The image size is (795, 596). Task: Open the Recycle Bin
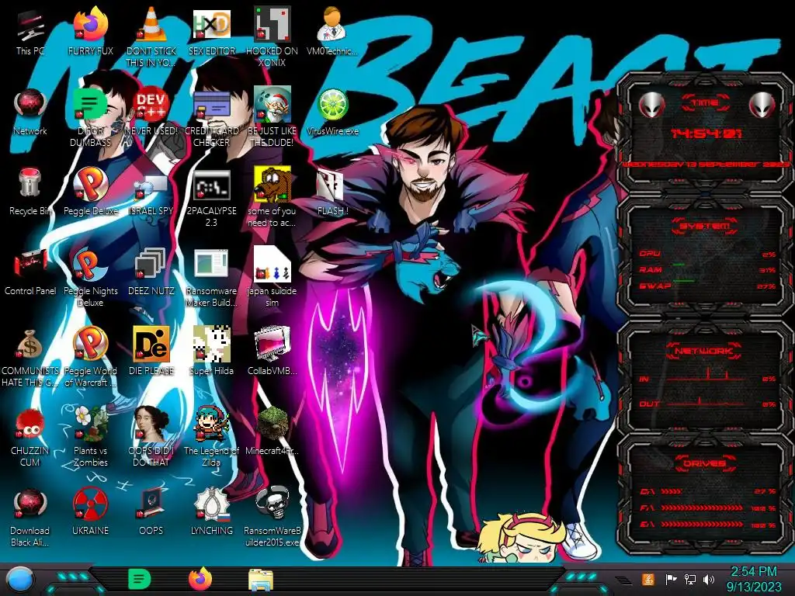click(30, 192)
